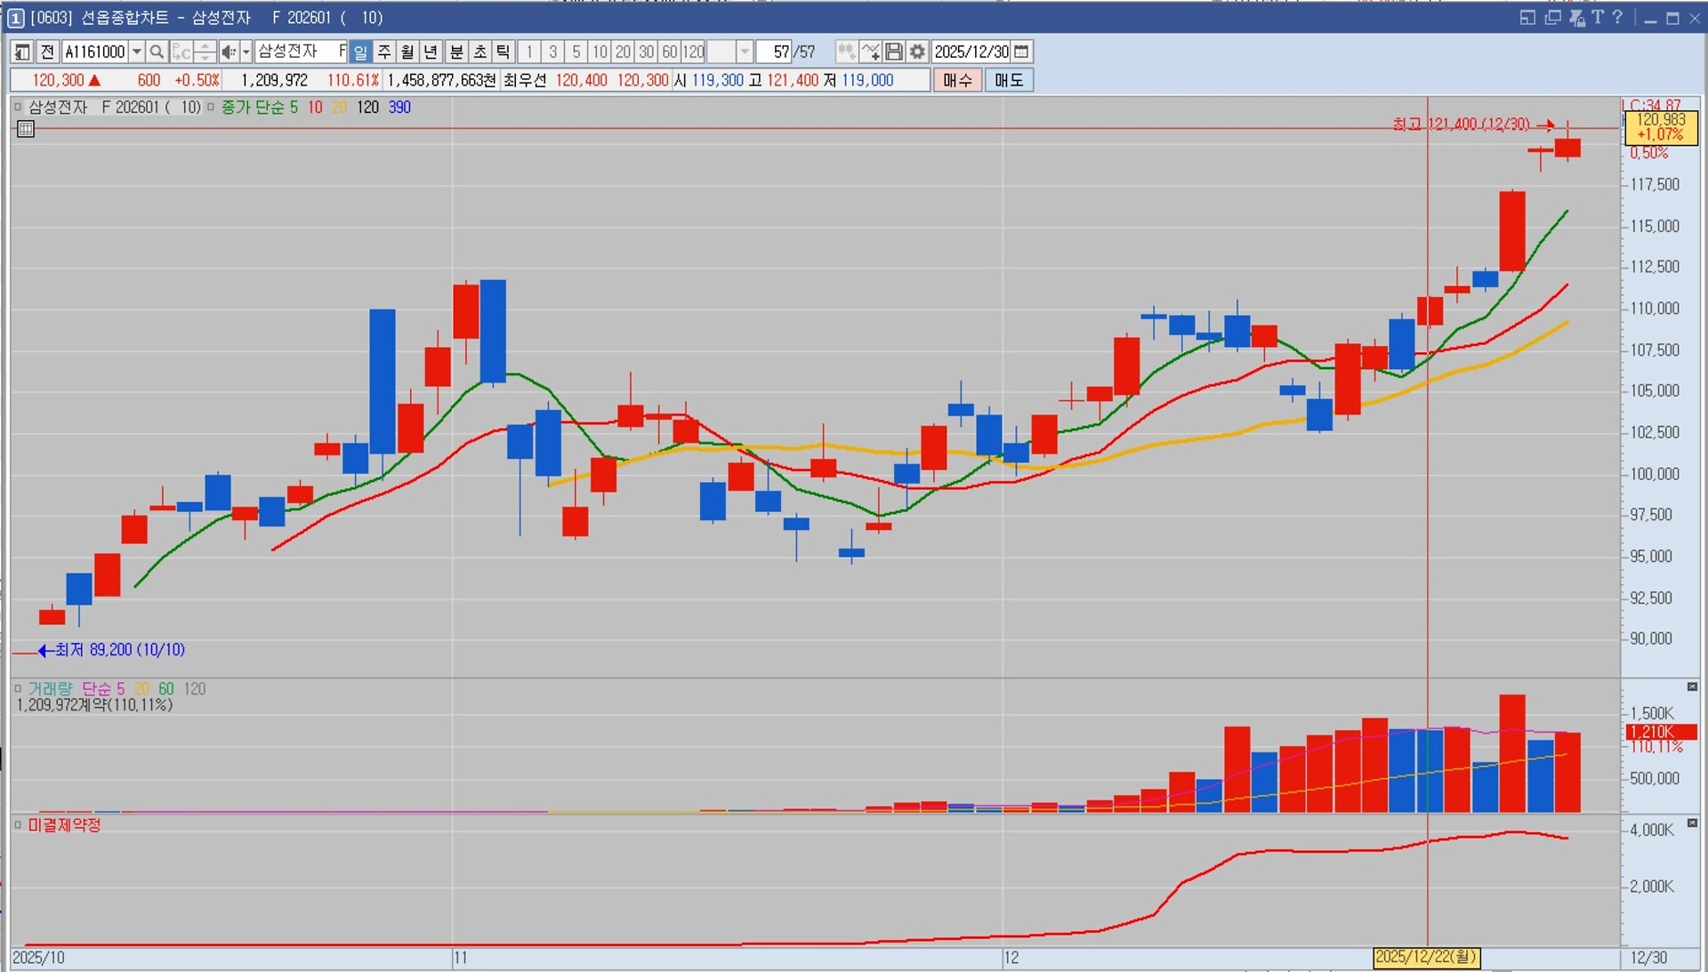This screenshot has height=972, width=1708.
Task: Toggle the 삼성전자 price series checkbox
Action: (x=18, y=107)
